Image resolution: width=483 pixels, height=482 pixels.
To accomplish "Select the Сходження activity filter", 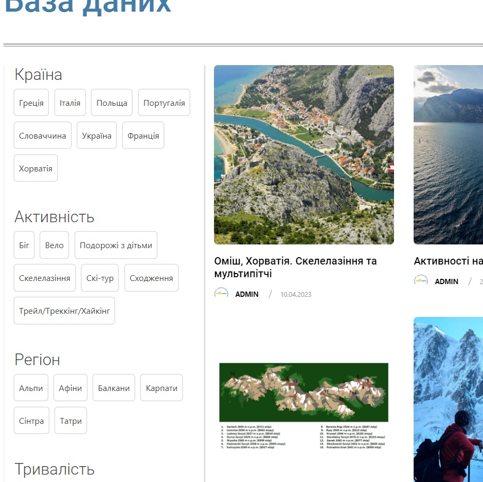I will pos(151,277).
